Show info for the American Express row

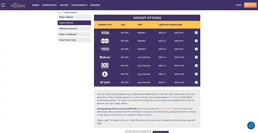196,49
